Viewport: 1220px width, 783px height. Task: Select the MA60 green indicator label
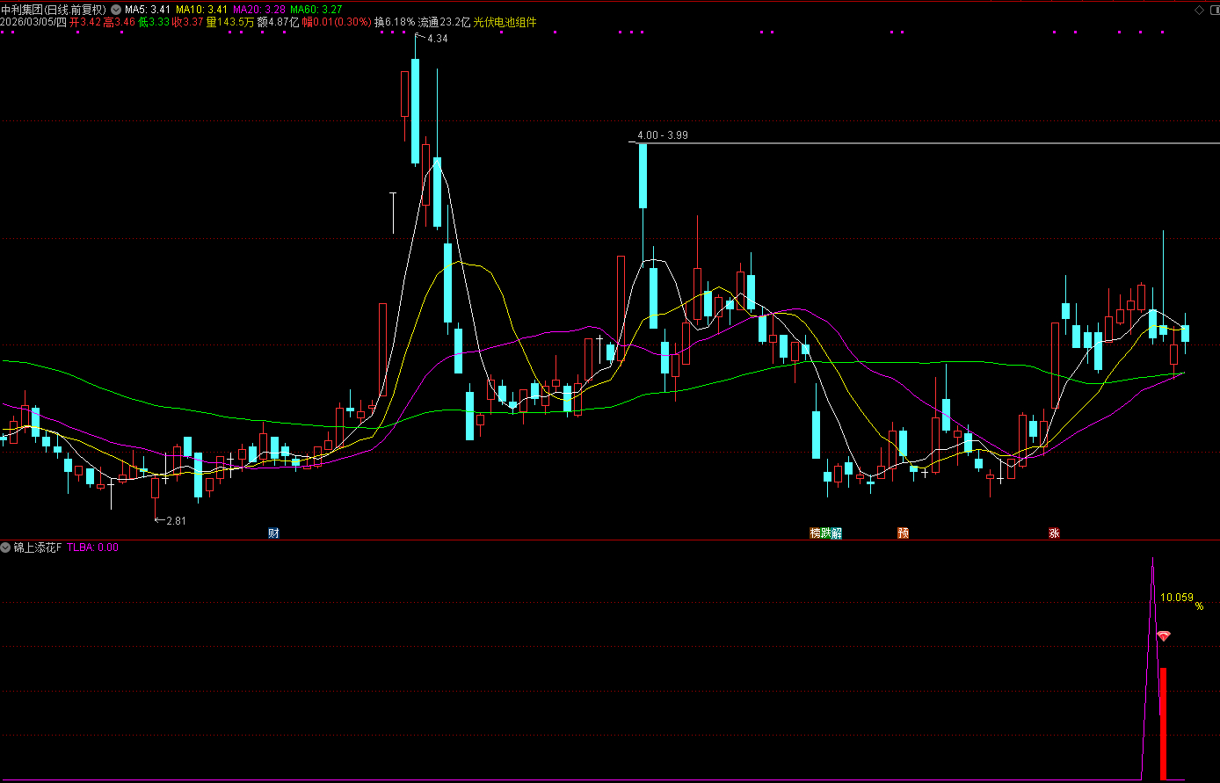[x=316, y=10]
